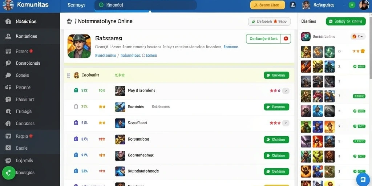The height and width of the screenshot is (186, 372).
Task: Toggle the purple marker in Rotamntione row
Action: 76,139
